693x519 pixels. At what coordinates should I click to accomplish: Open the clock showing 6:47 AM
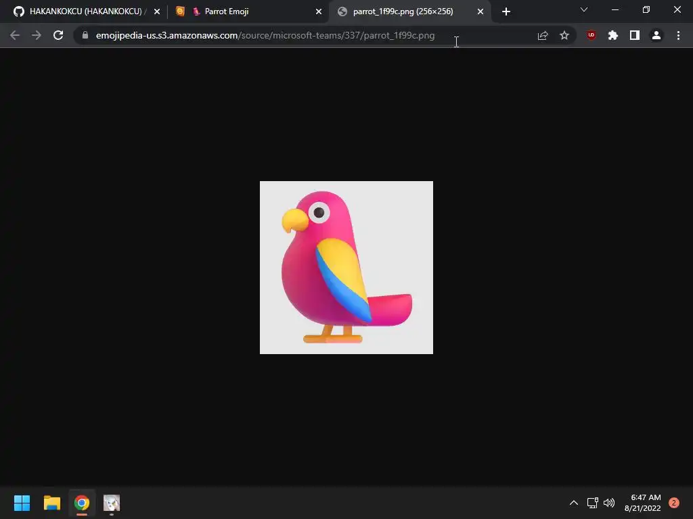[x=643, y=503]
